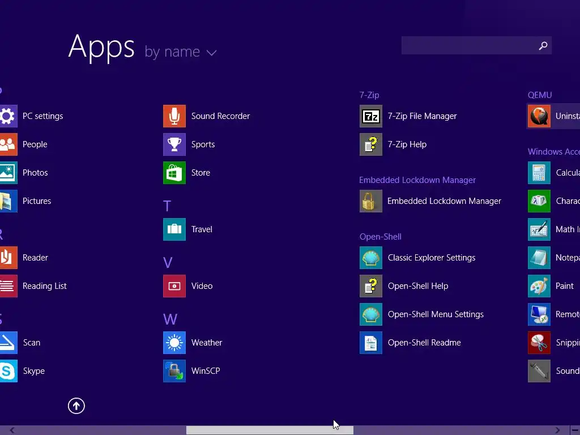580x435 pixels.
Task: Click the 'Classic Explorer Settings' label
Action: (431, 258)
